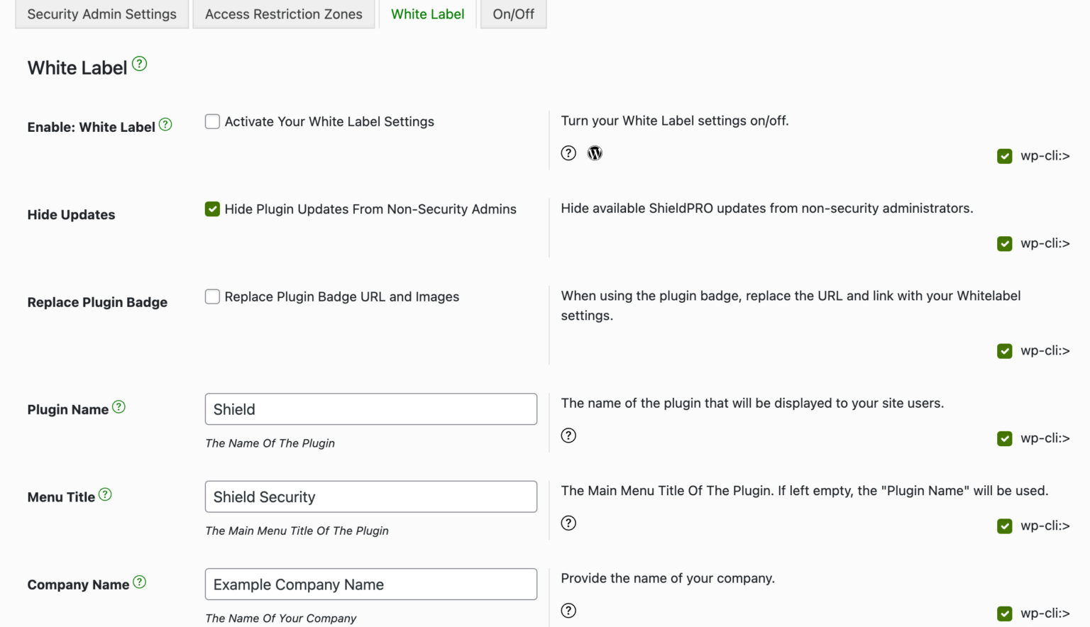
Task: Enable Replace Plugin Badge URL and Images
Action: point(212,296)
